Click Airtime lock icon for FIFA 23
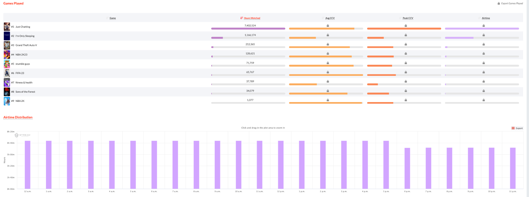Screen dimensions: 529x197 tap(484, 72)
